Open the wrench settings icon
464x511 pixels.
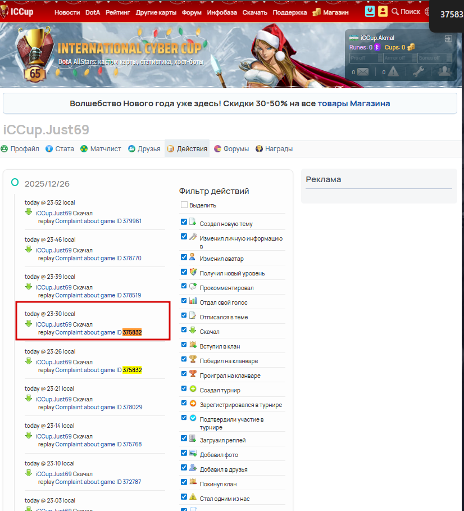click(x=418, y=71)
